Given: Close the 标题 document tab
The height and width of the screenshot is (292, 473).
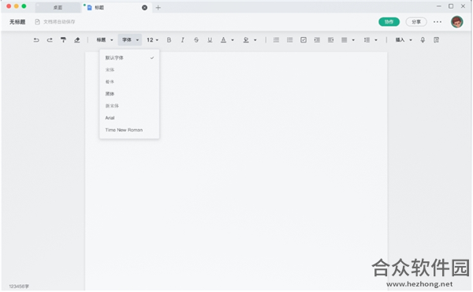Looking at the screenshot, I should click(x=145, y=8).
